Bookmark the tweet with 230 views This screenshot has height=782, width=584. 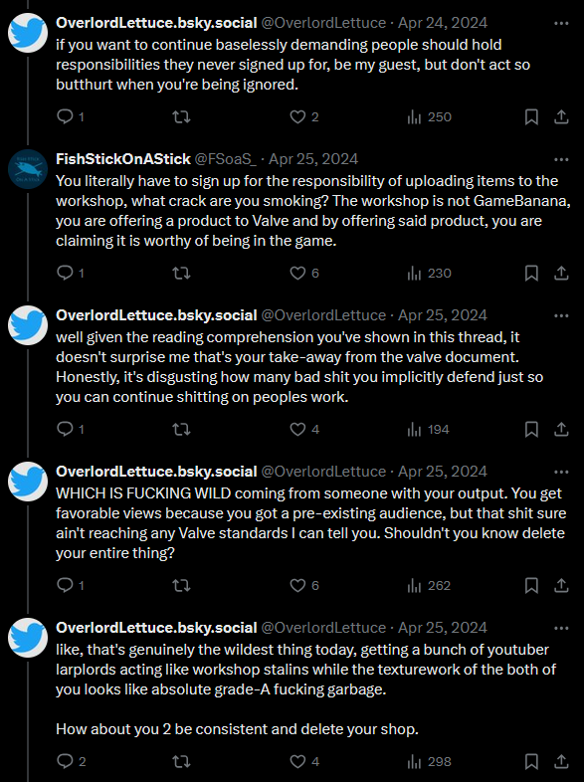point(531,274)
